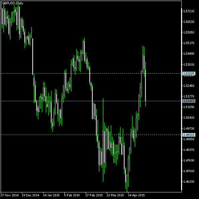This screenshot has height=199, width=199.
Task: Click the 1.57210 price scale value
Action: pyautogui.click(x=189, y=11)
